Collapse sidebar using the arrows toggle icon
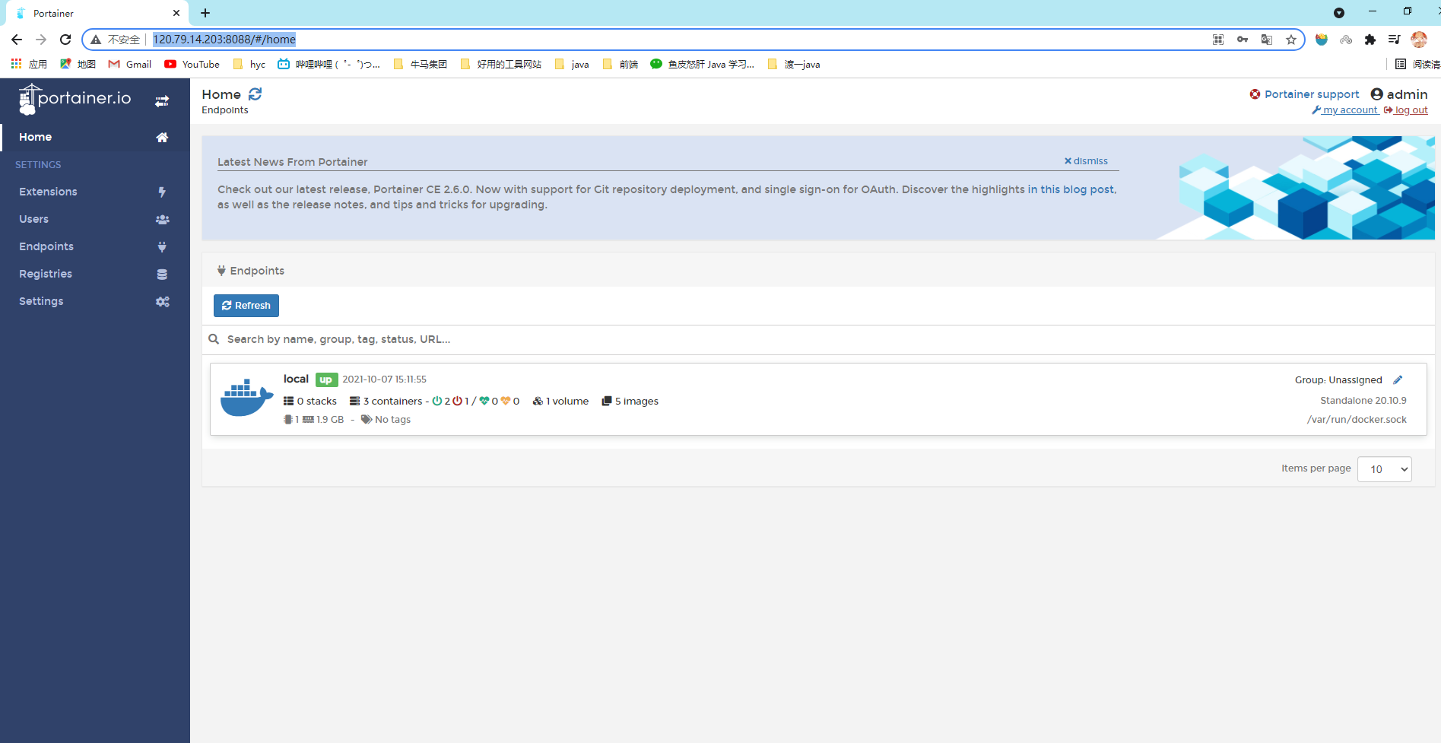 coord(162,101)
